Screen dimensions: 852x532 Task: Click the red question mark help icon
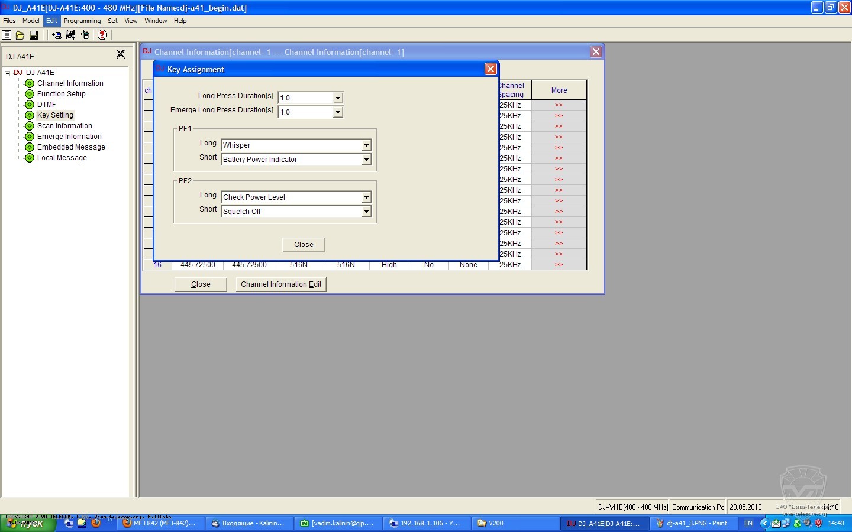pyautogui.click(x=102, y=35)
